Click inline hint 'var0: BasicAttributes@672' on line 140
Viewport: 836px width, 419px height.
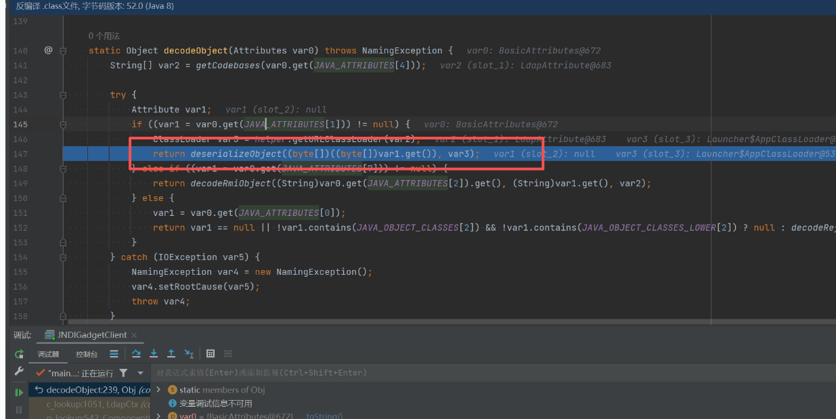pos(533,51)
